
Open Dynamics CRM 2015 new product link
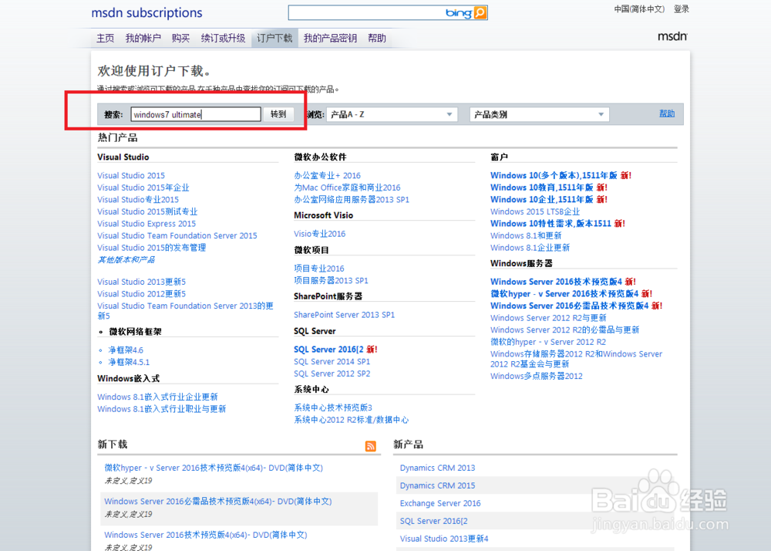click(437, 485)
